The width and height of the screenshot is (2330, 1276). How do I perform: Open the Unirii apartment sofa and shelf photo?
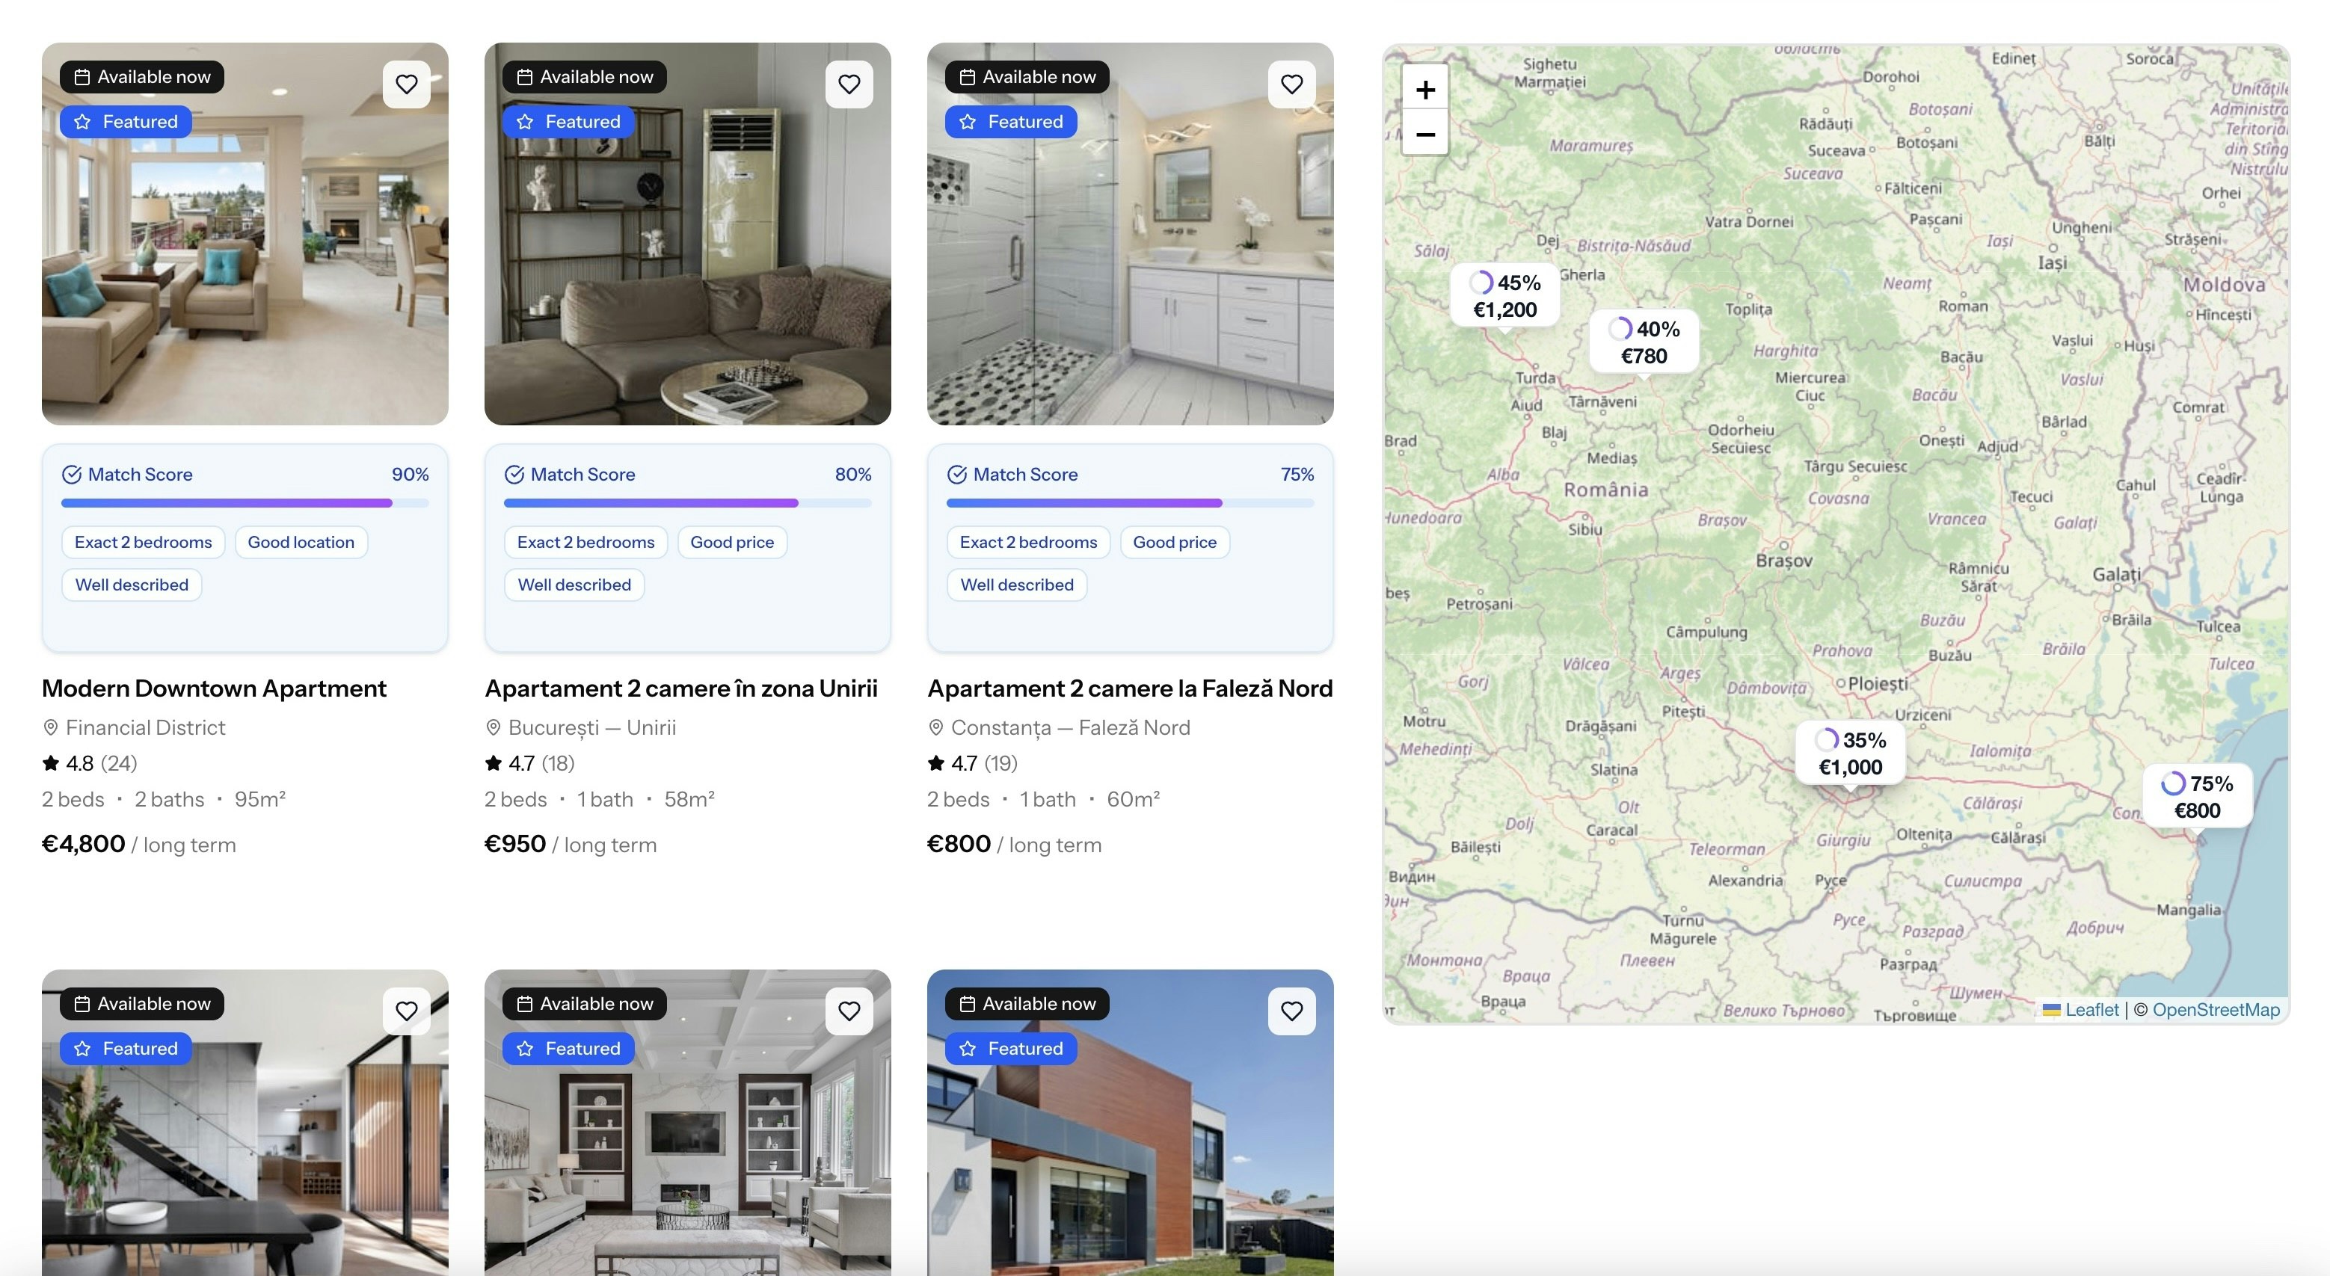coord(687,233)
